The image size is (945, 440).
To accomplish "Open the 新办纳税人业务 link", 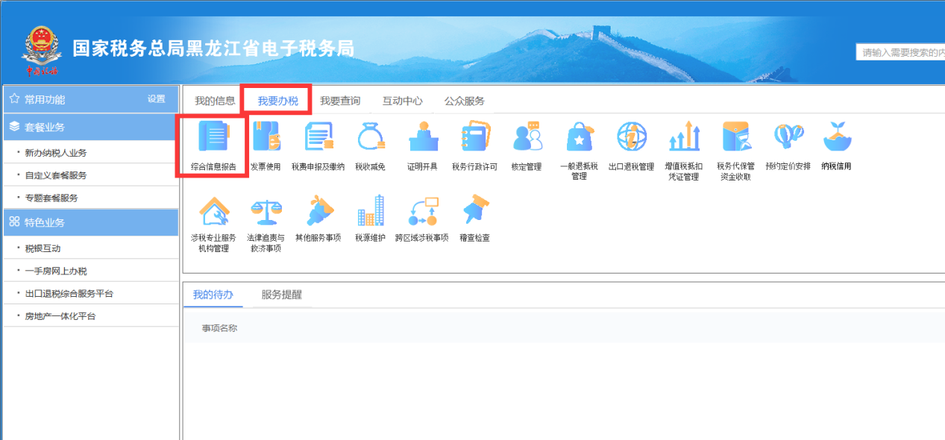I will pyautogui.click(x=56, y=153).
